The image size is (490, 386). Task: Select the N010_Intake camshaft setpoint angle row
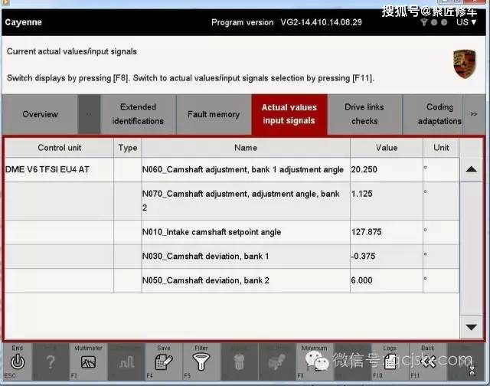[232, 232]
